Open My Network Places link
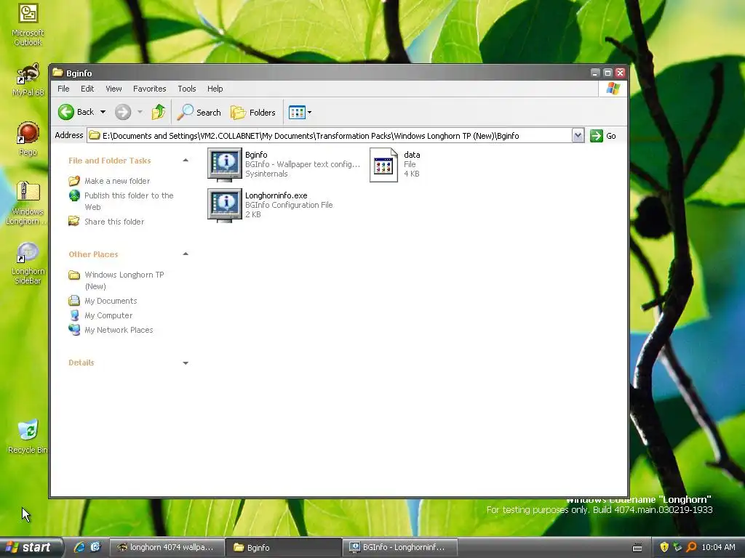 [119, 330]
